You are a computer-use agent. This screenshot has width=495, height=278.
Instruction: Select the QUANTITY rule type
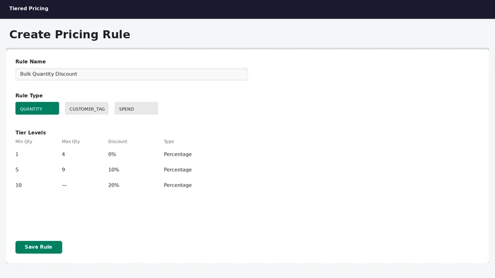click(37, 109)
